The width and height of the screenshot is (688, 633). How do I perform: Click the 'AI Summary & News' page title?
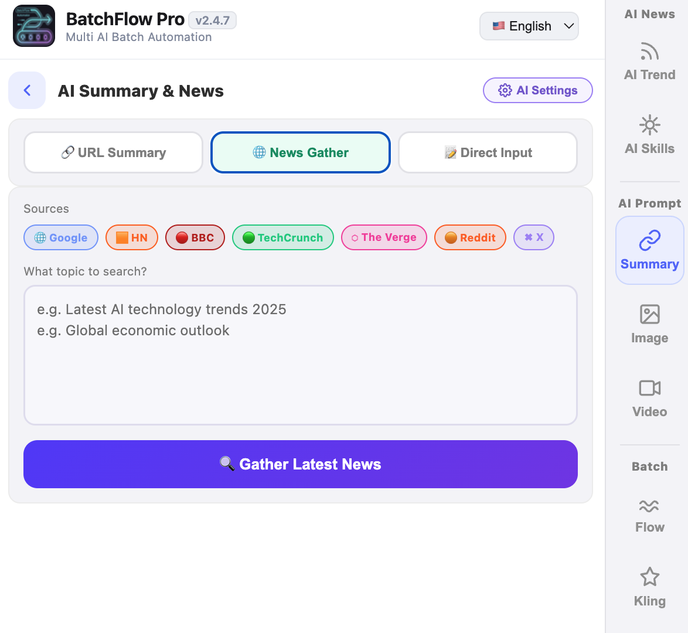[141, 91]
